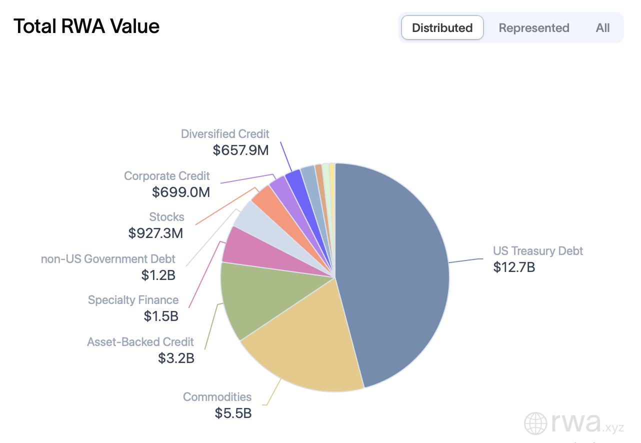641x443 pixels.
Task: Click the US Treasury Debt label
Action: pyautogui.click(x=538, y=251)
